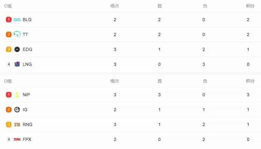Click the BLG team logo
261x149 pixels.
(x=17, y=20)
